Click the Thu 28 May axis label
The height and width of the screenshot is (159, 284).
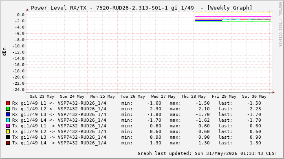[x=194, y=97]
